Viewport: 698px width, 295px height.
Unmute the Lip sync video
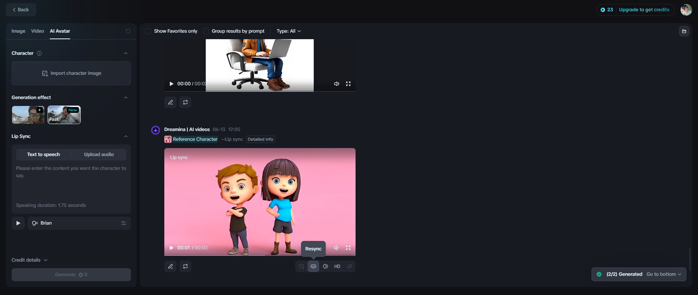click(x=337, y=248)
